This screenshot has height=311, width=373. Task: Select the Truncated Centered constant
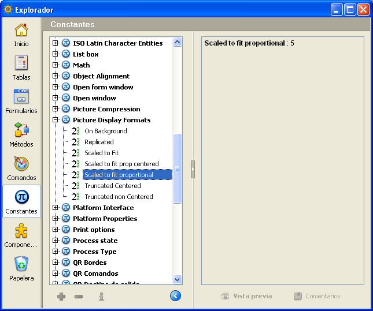112,186
